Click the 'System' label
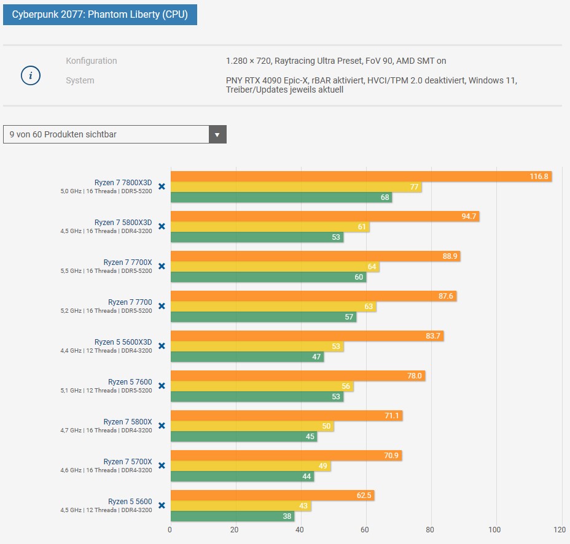 coord(80,80)
